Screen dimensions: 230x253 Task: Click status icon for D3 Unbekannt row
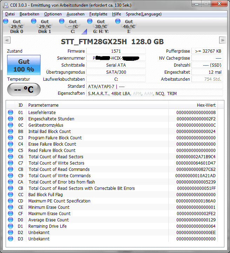click(x=11, y=239)
